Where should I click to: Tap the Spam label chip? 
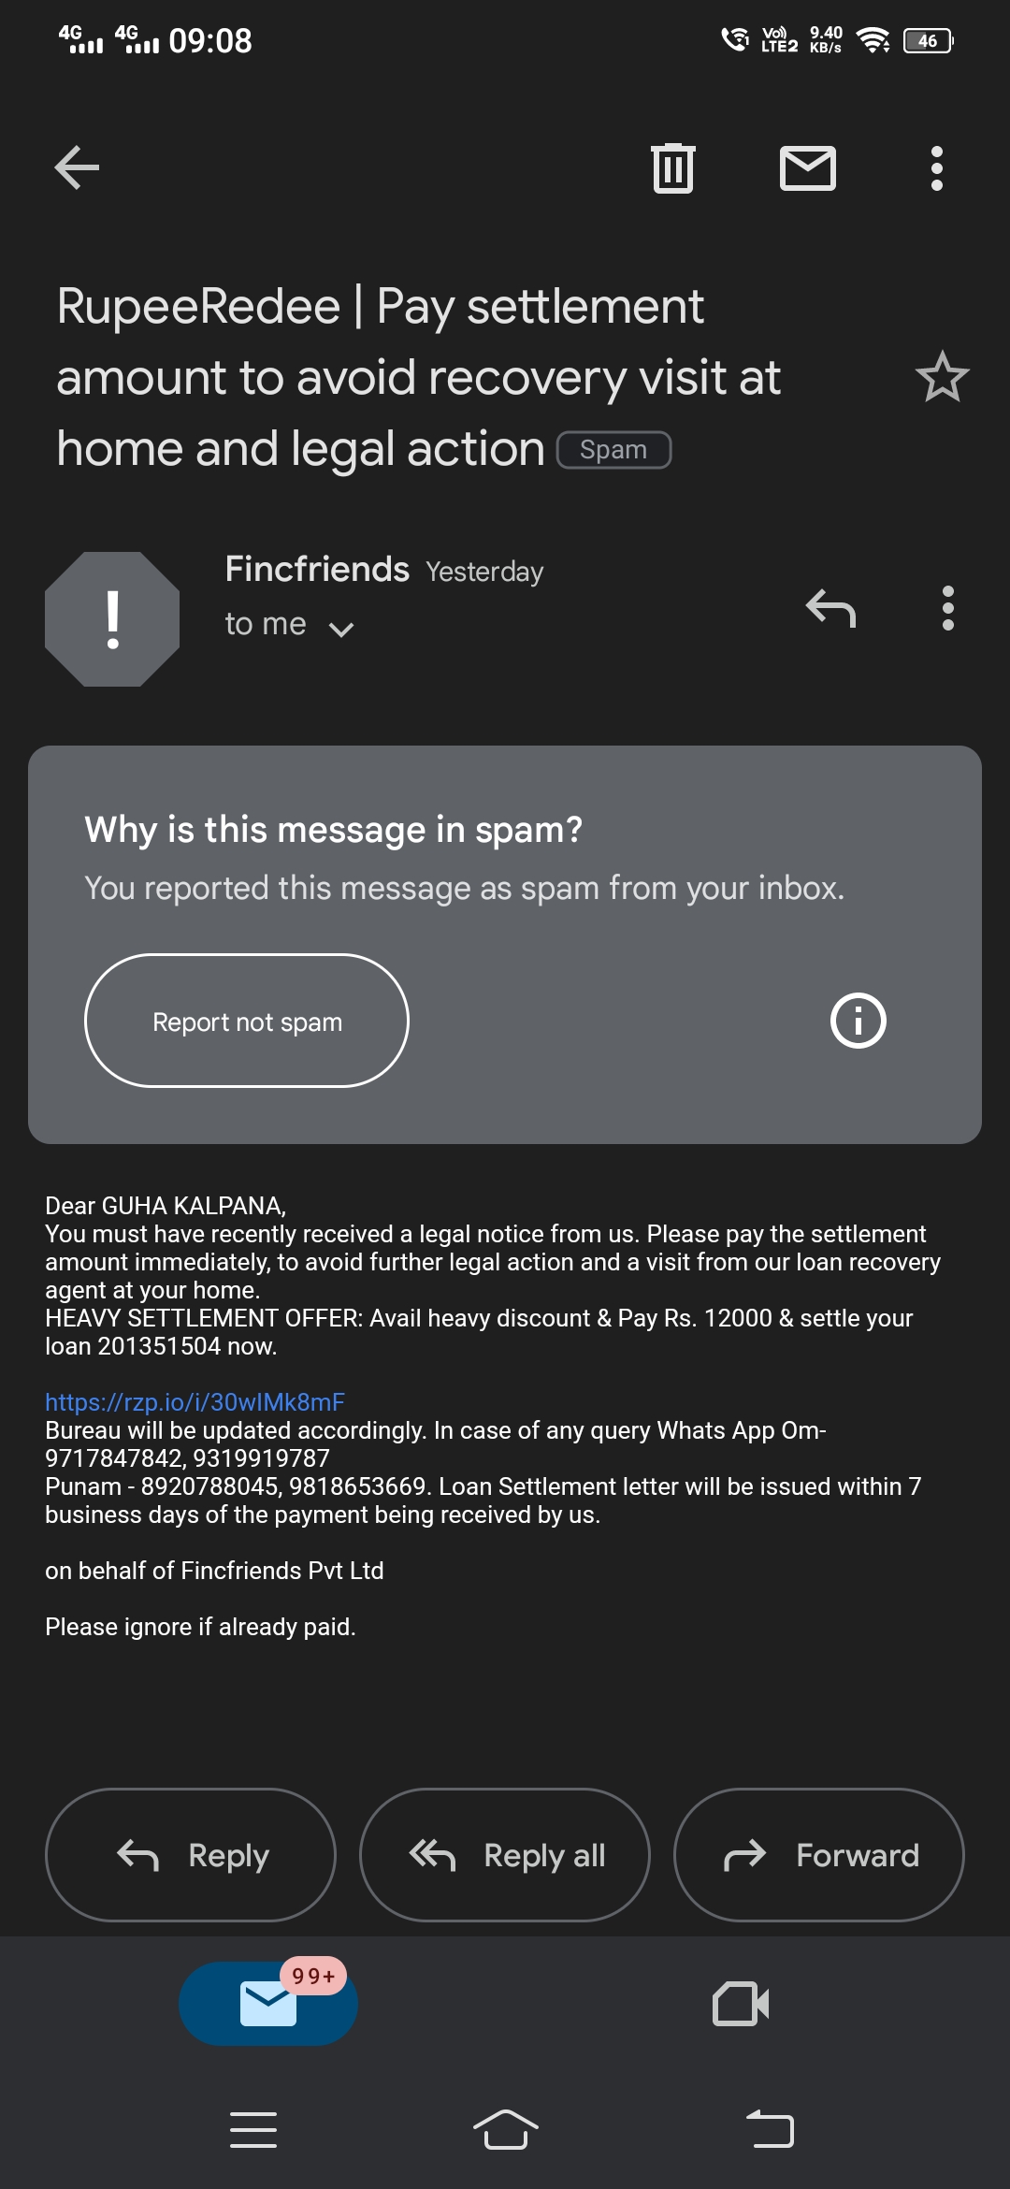(613, 450)
